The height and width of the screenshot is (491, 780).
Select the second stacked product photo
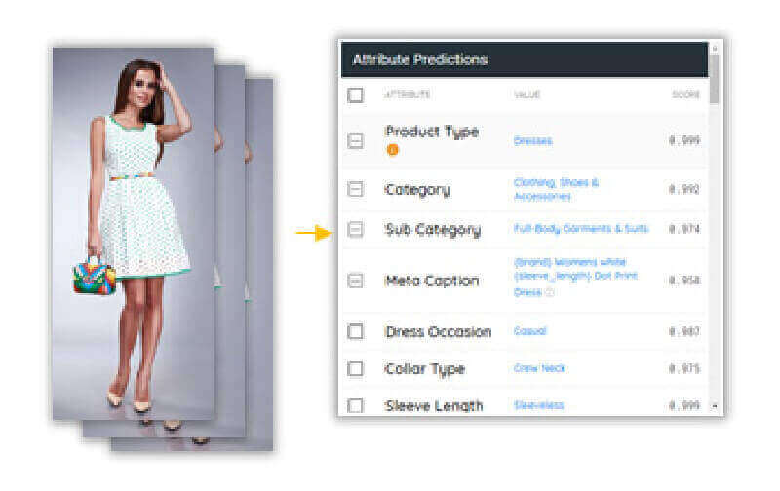coord(230,251)
